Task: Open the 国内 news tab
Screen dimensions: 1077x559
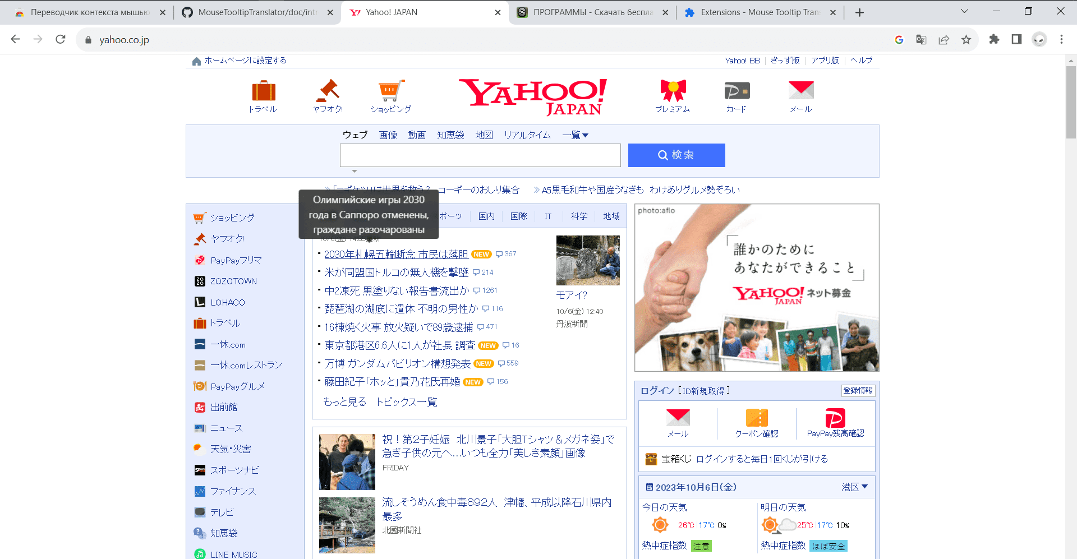Action: pyautogui.click(x=486, y=216)
